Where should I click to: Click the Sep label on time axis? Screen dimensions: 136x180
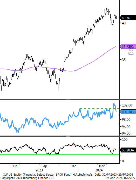(44, 166)
